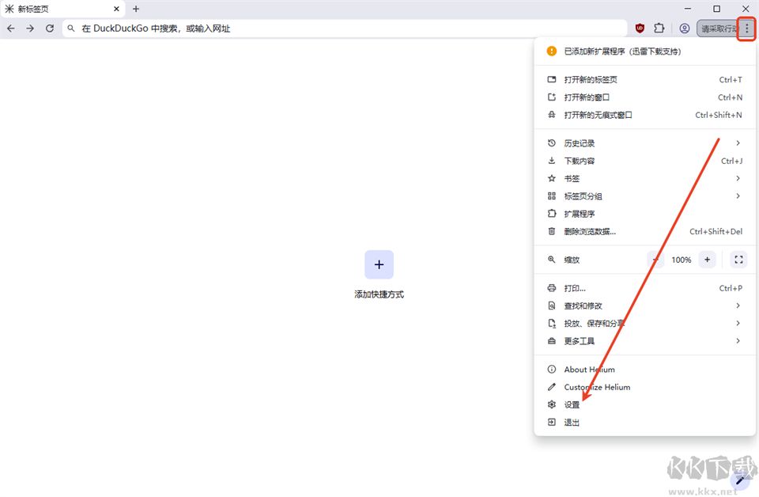
Task: Open the three-dot browser menu
Action: pyautogui.click(x=747, y=28)
